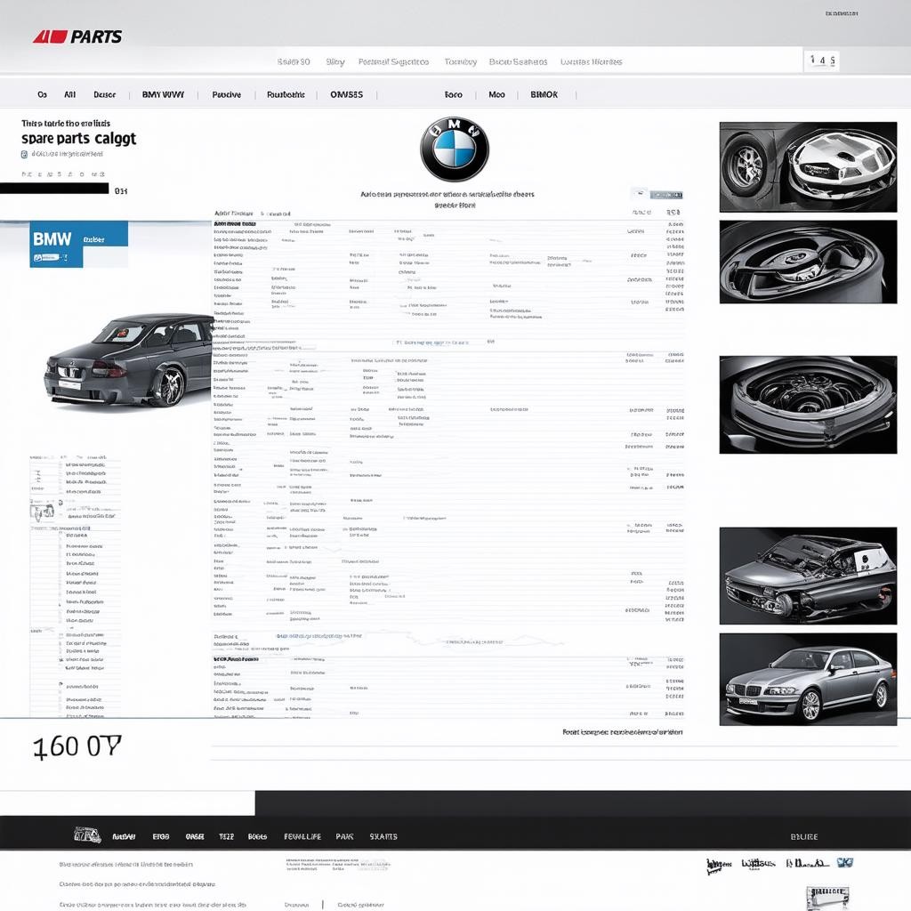Click the round BMW roundel emblem
This screenshot has height=911, width=911.
(455, 149)
